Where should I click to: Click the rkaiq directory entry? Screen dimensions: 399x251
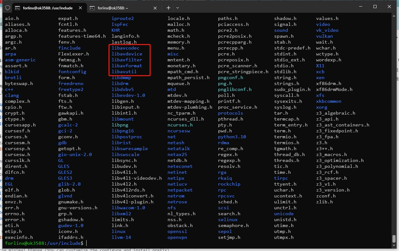click(225, 178)
